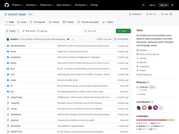Click the Report repository link
This screenshot has width=179, height=134.
(x=144, y=75)
